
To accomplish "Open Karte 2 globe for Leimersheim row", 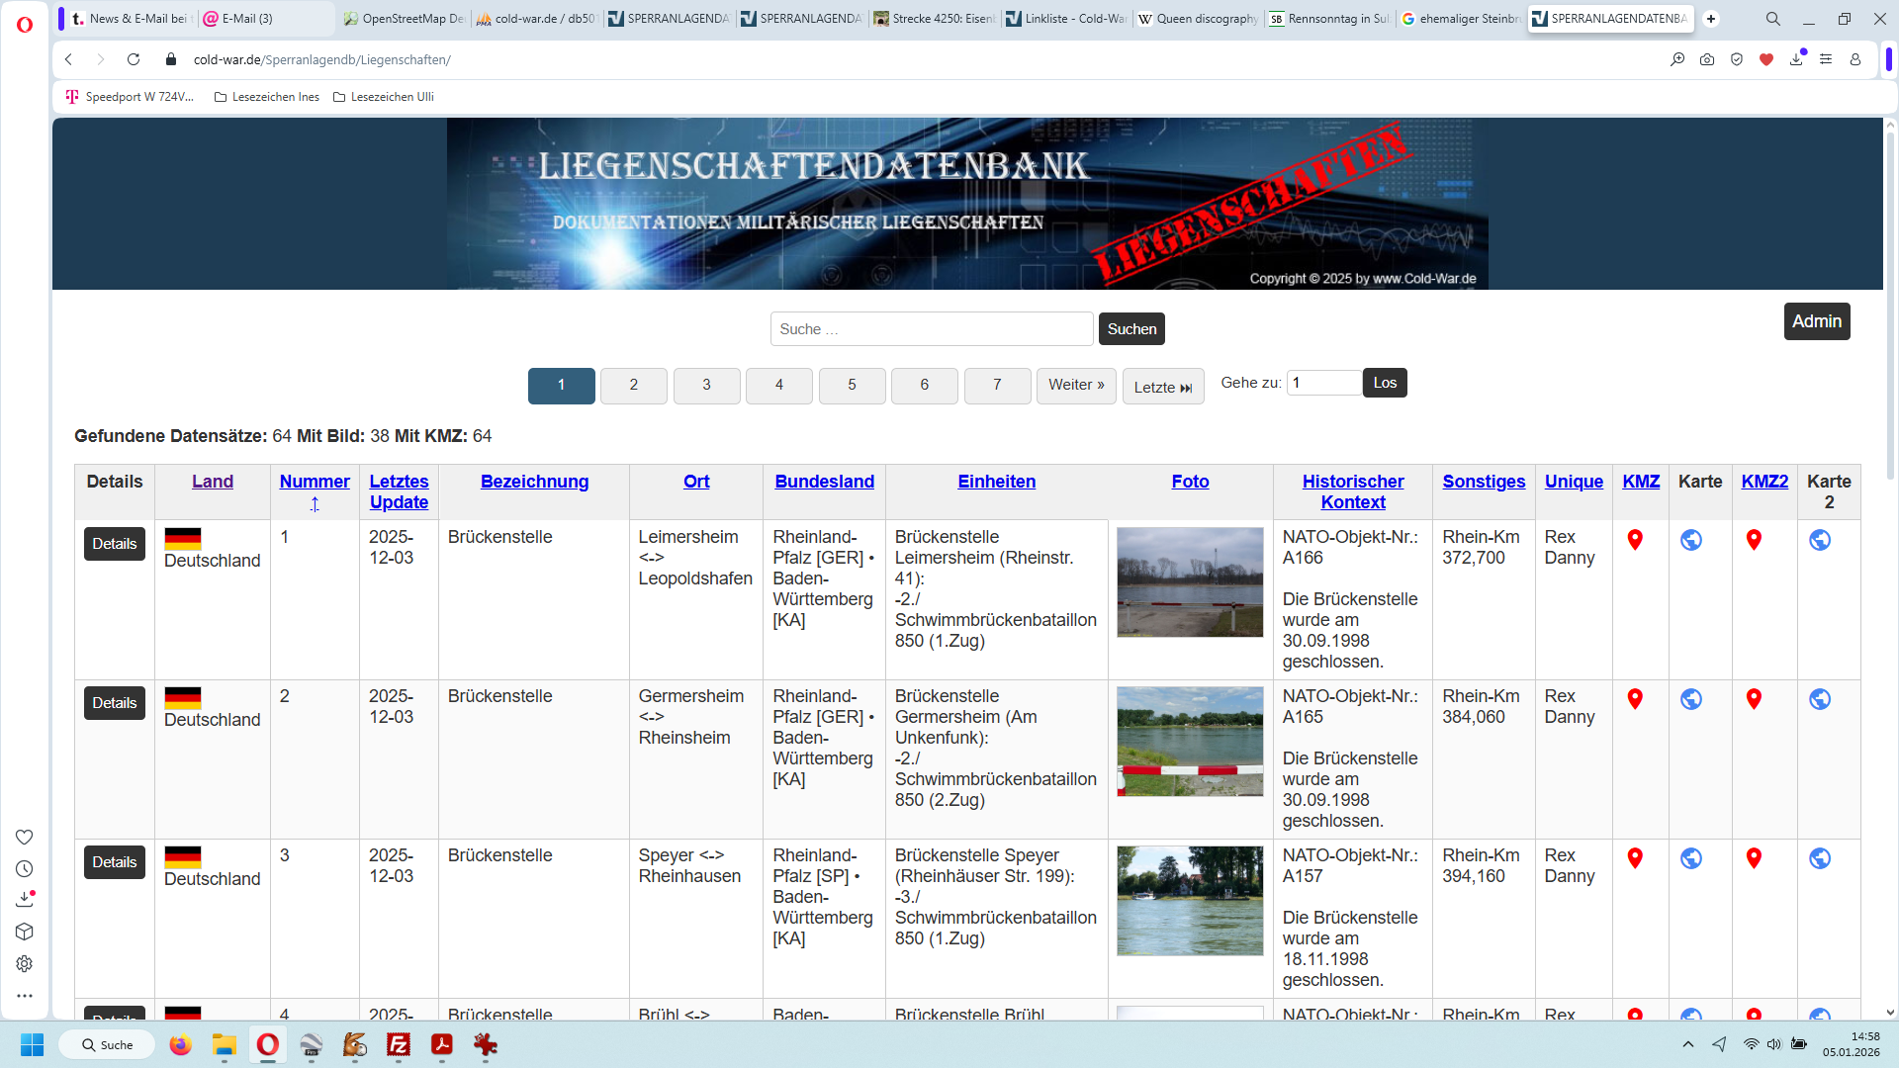I will (x=1820, y=540).
